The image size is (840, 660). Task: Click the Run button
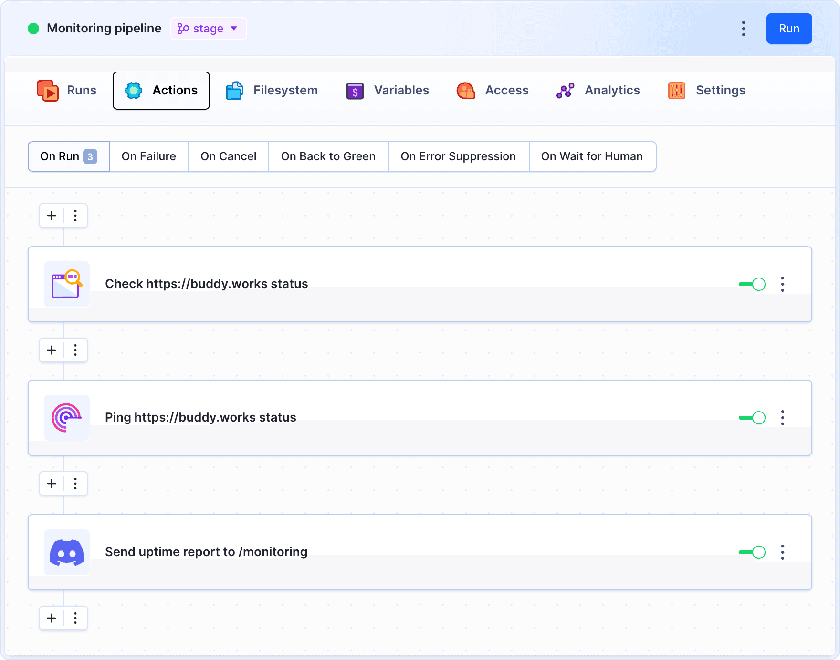click(x=788, y=29)
